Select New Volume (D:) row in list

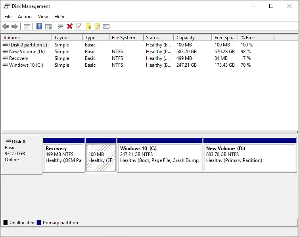[27, 52]
